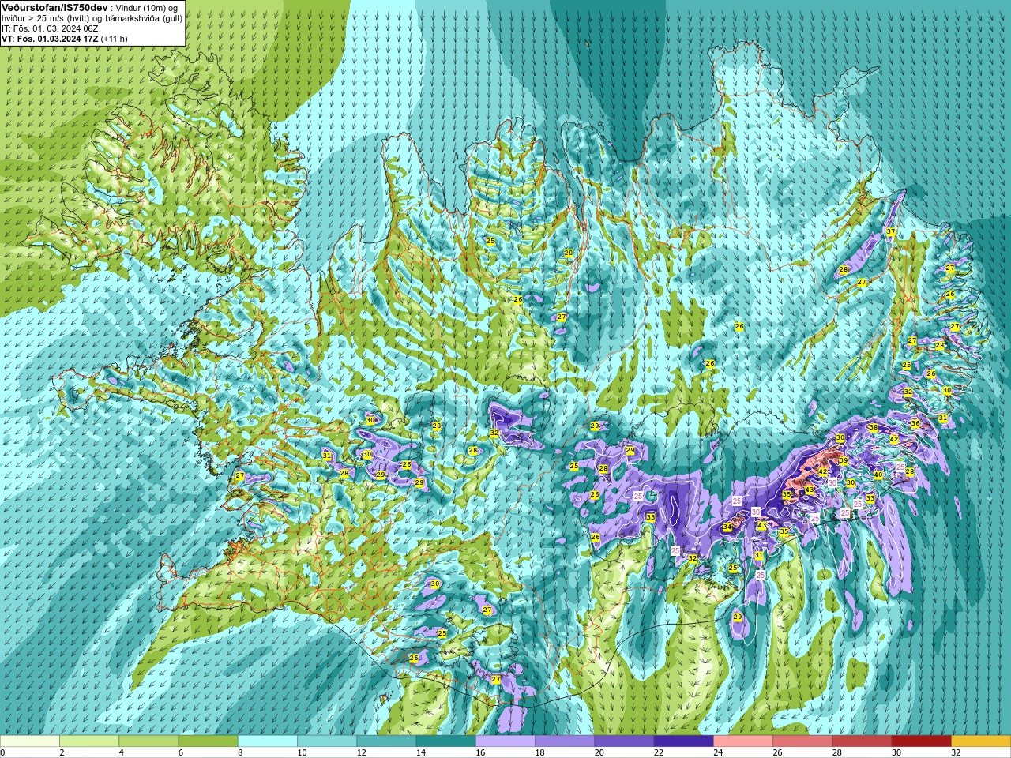Click the yellow gust marker labeled 36
This screenshot has width=1011, height=758.
[x=915, y=423]
